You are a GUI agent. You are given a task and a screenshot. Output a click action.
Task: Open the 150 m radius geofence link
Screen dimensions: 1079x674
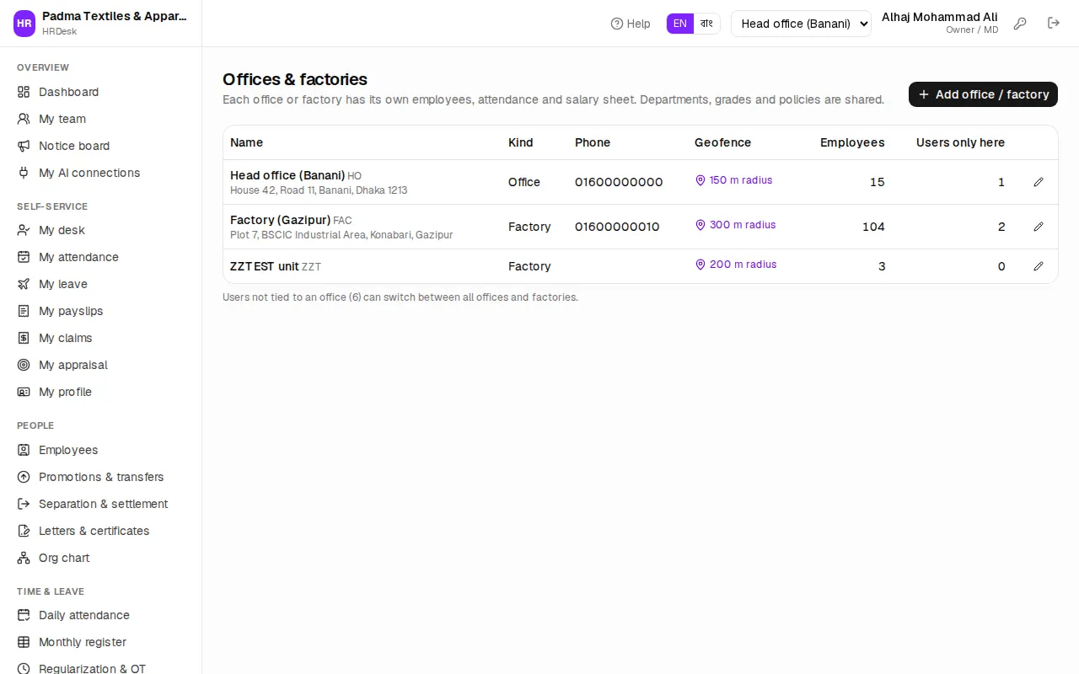(733, 180)
